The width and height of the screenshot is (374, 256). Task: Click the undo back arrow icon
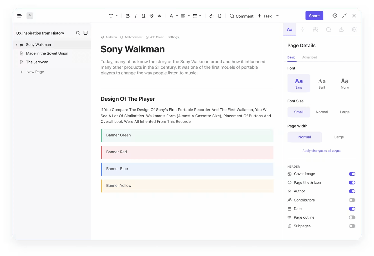click(30, 16)
